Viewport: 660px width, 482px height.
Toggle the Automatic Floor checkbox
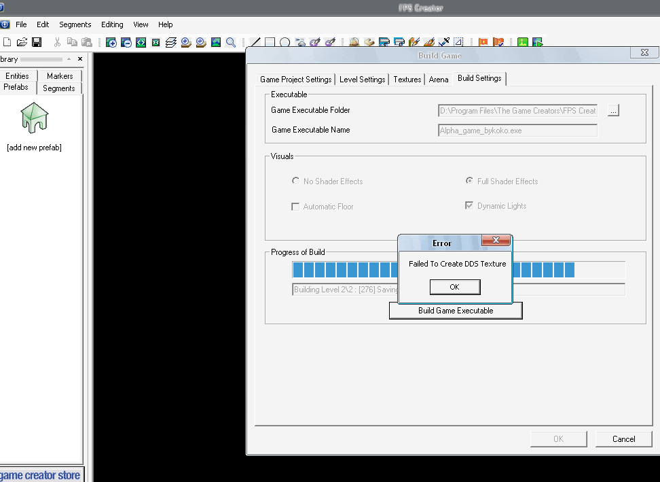[295, 207]
